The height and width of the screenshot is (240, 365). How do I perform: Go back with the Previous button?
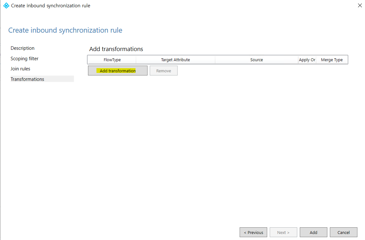pos(253,232)
